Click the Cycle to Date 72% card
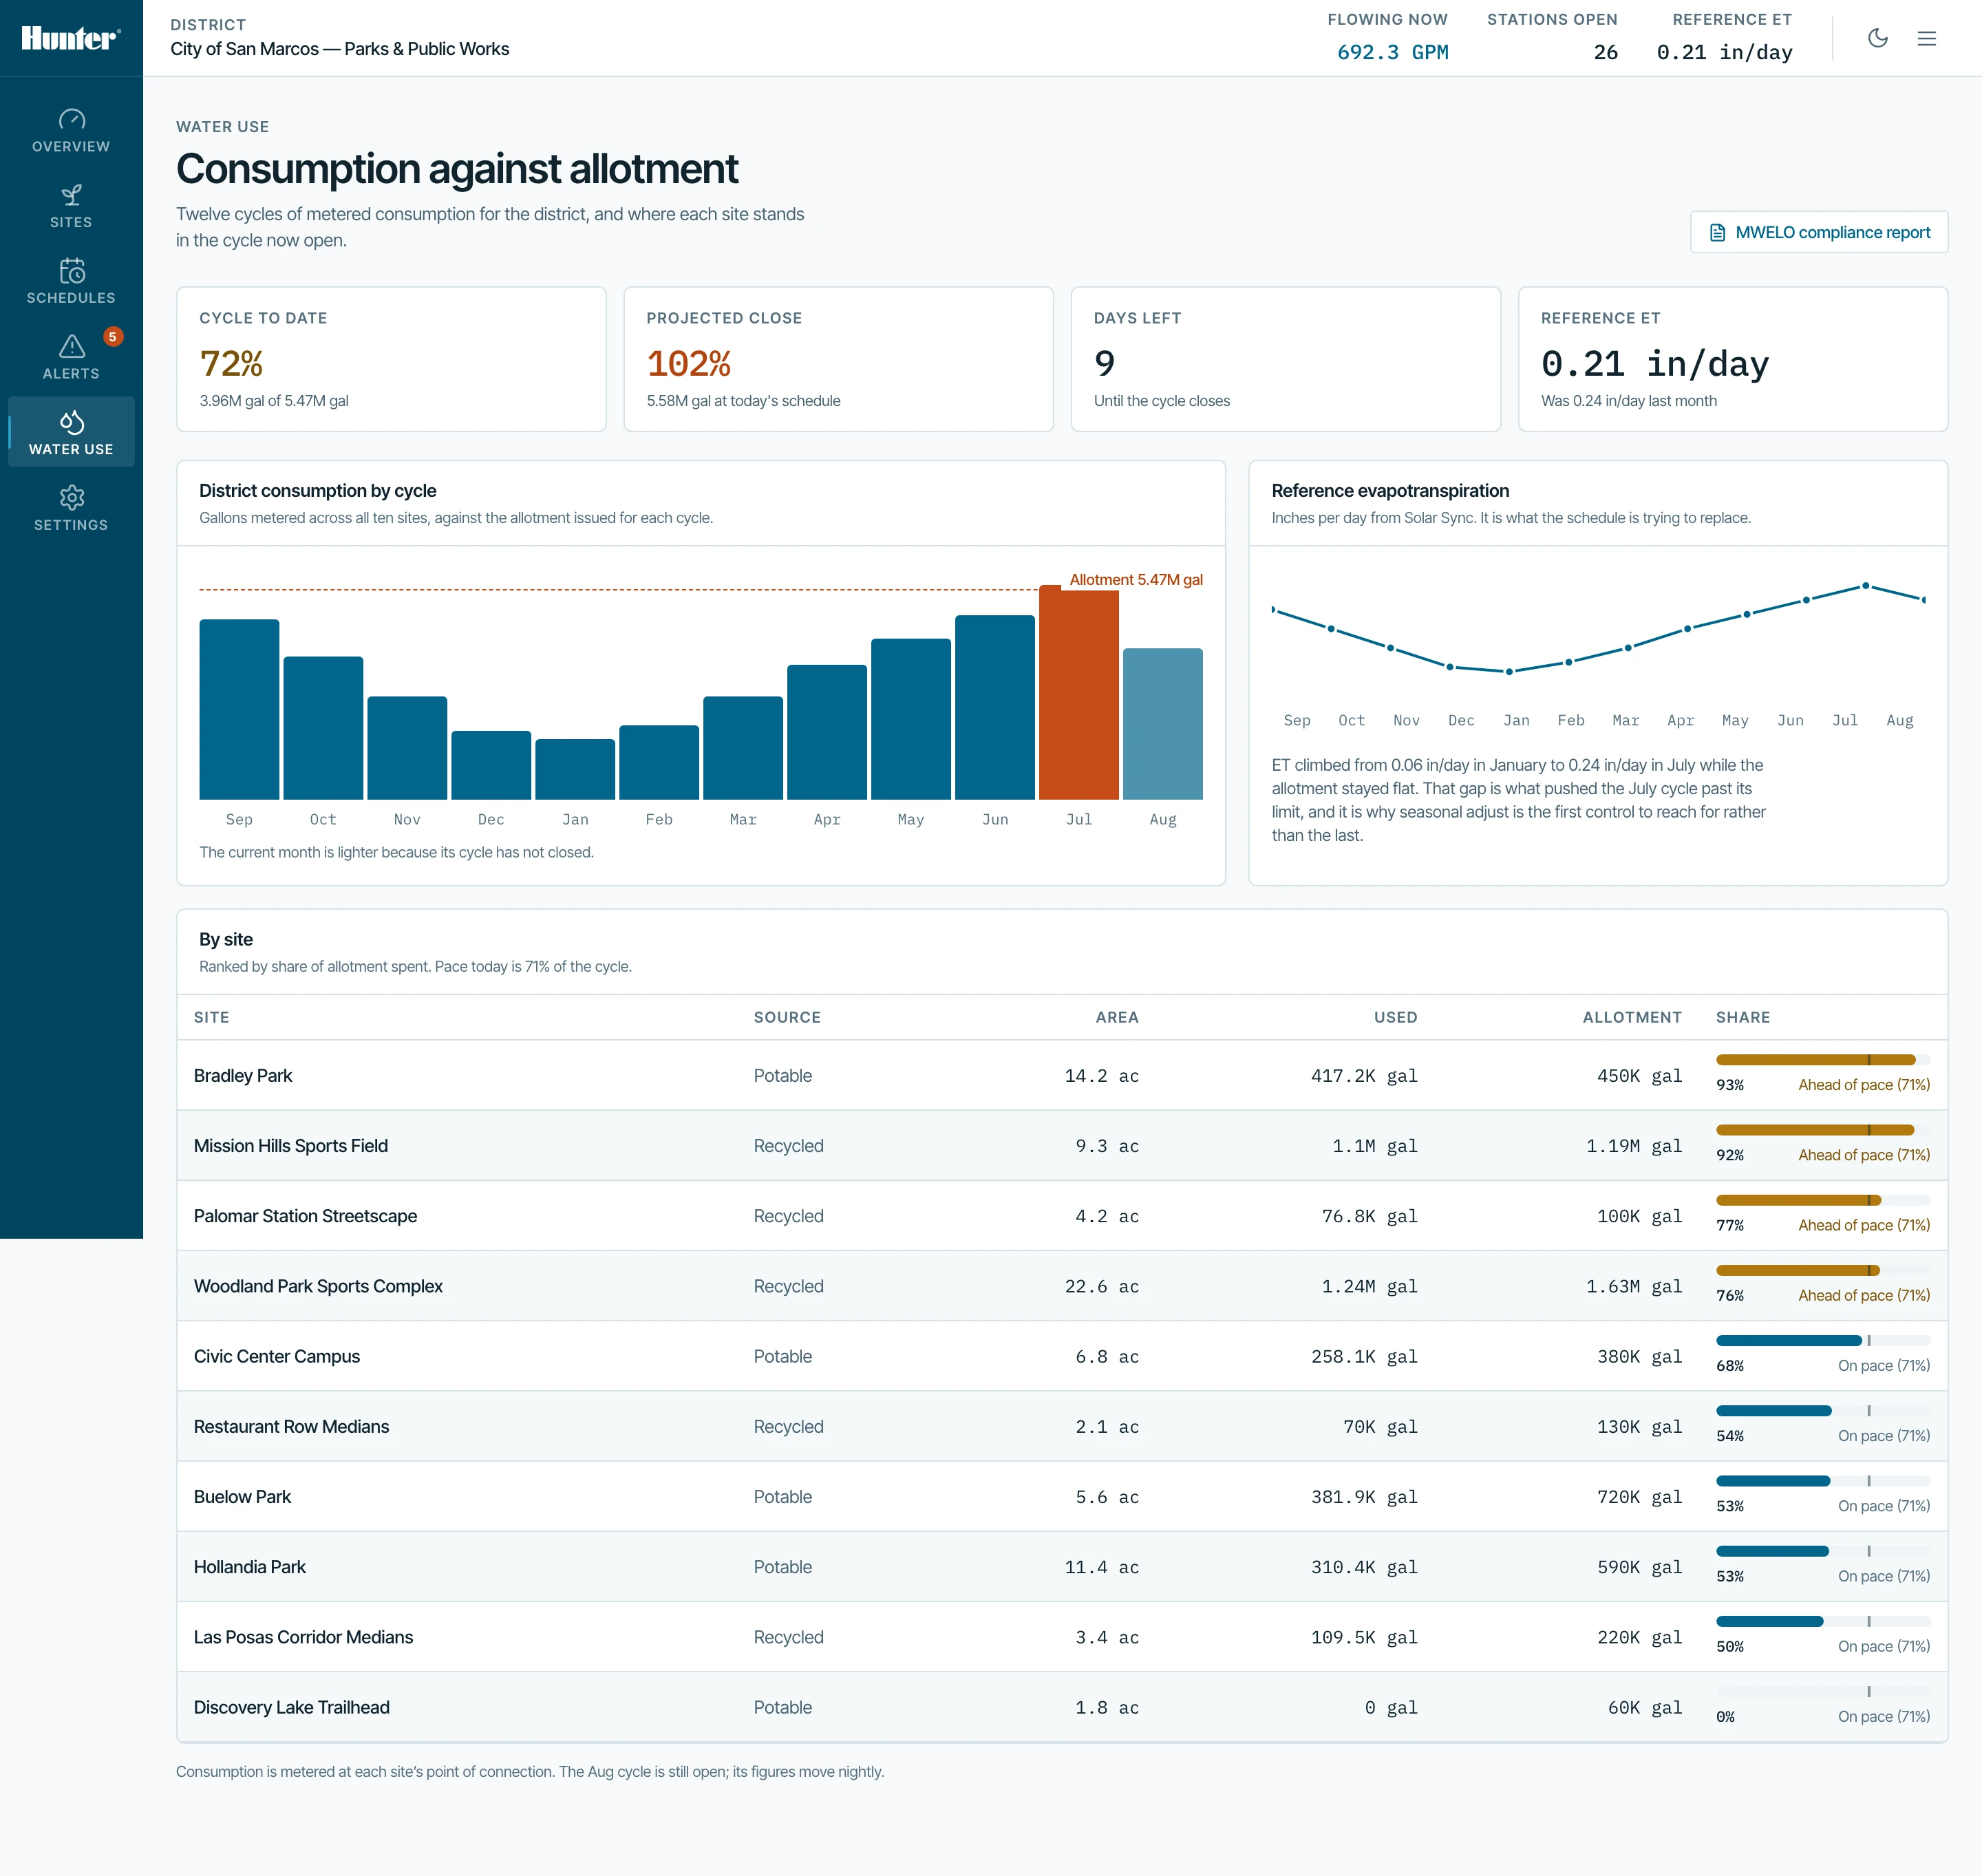This screenshot has height=1876, width=1982. coord(391,359)
